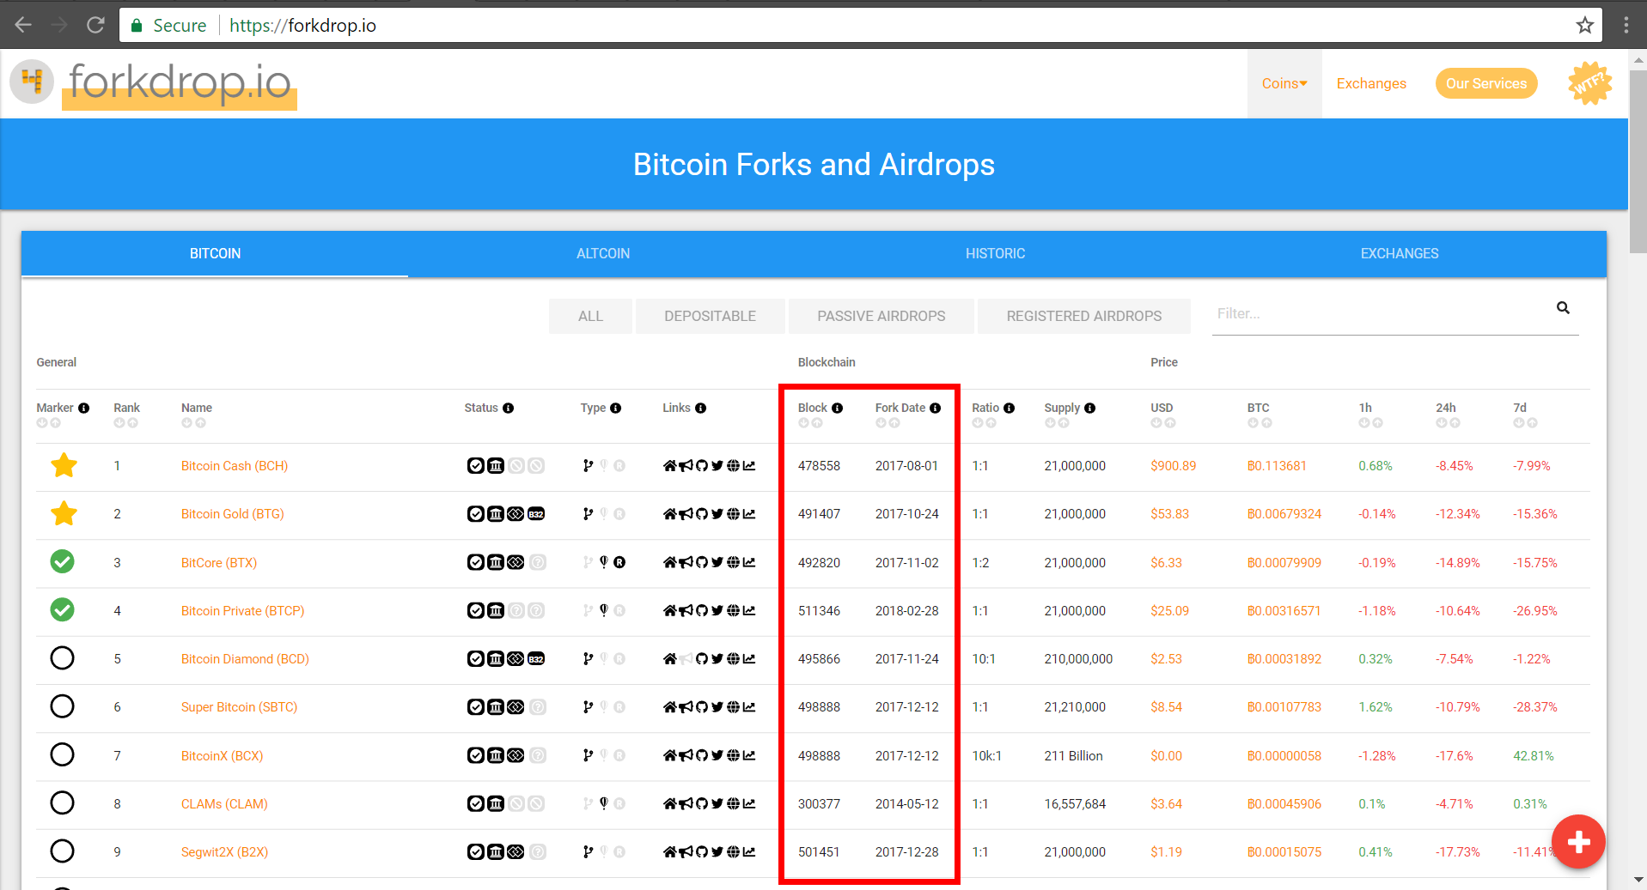Toggle the empty marker for BitcoinX

(62, 754)
